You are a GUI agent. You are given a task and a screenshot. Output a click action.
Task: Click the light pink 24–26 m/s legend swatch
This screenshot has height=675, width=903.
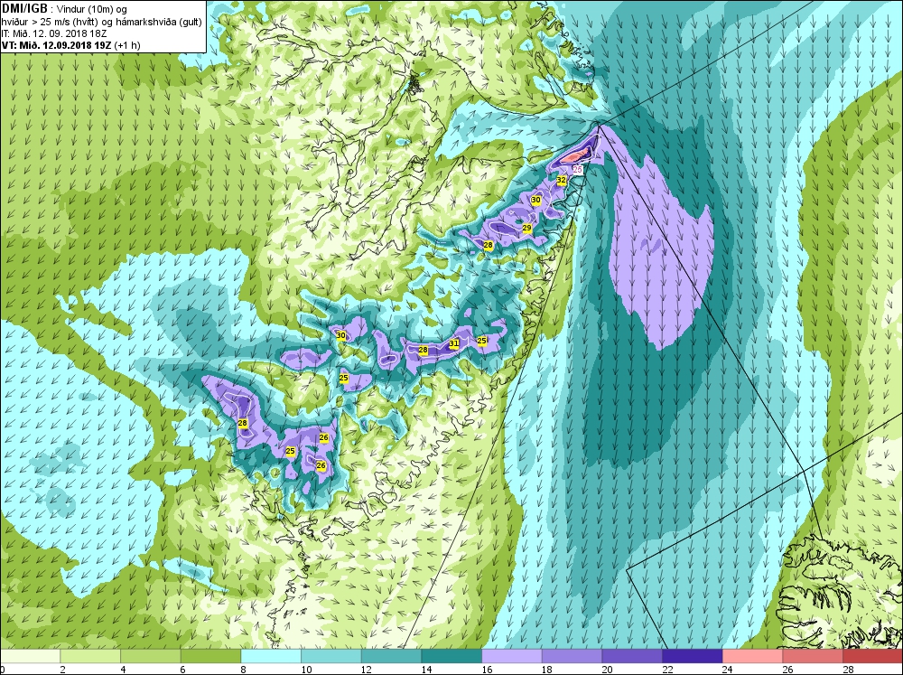click(753, 656)
